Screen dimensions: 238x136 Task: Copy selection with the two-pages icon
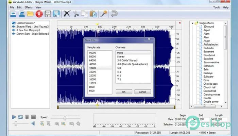[84, 14]
